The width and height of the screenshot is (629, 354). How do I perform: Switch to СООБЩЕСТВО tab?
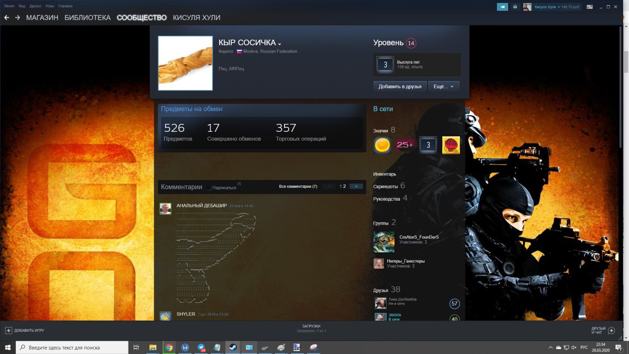point(142,18)
